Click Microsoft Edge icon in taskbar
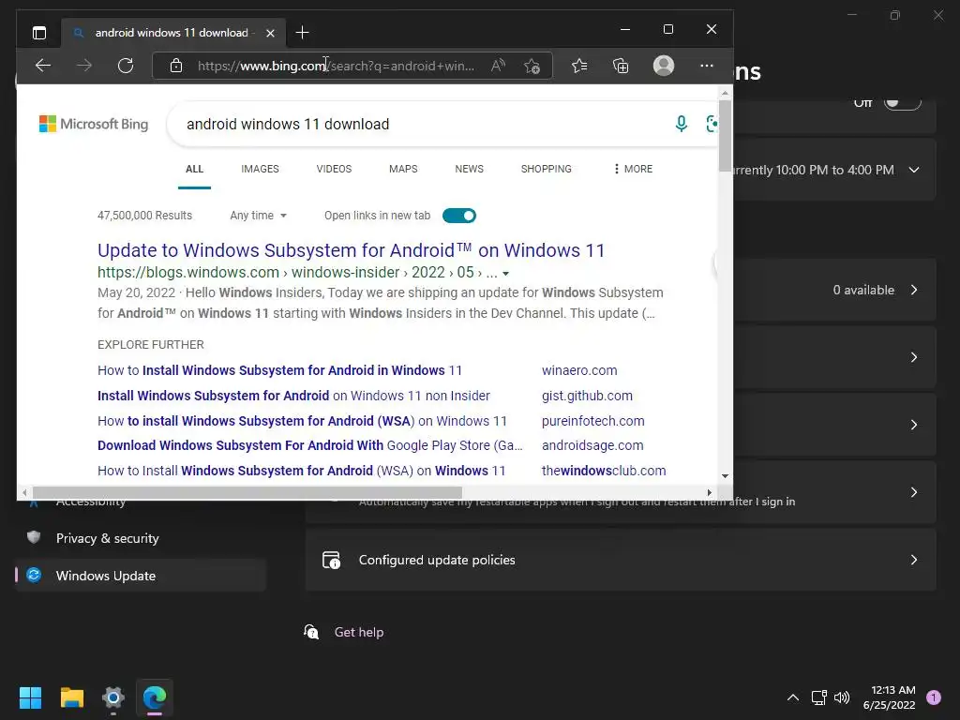The image size is (960, 720). [155, 697]
